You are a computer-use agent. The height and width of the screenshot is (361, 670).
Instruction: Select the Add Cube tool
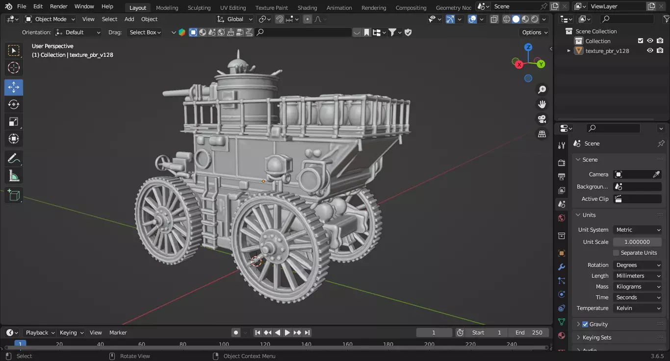(x=14, y=195)
